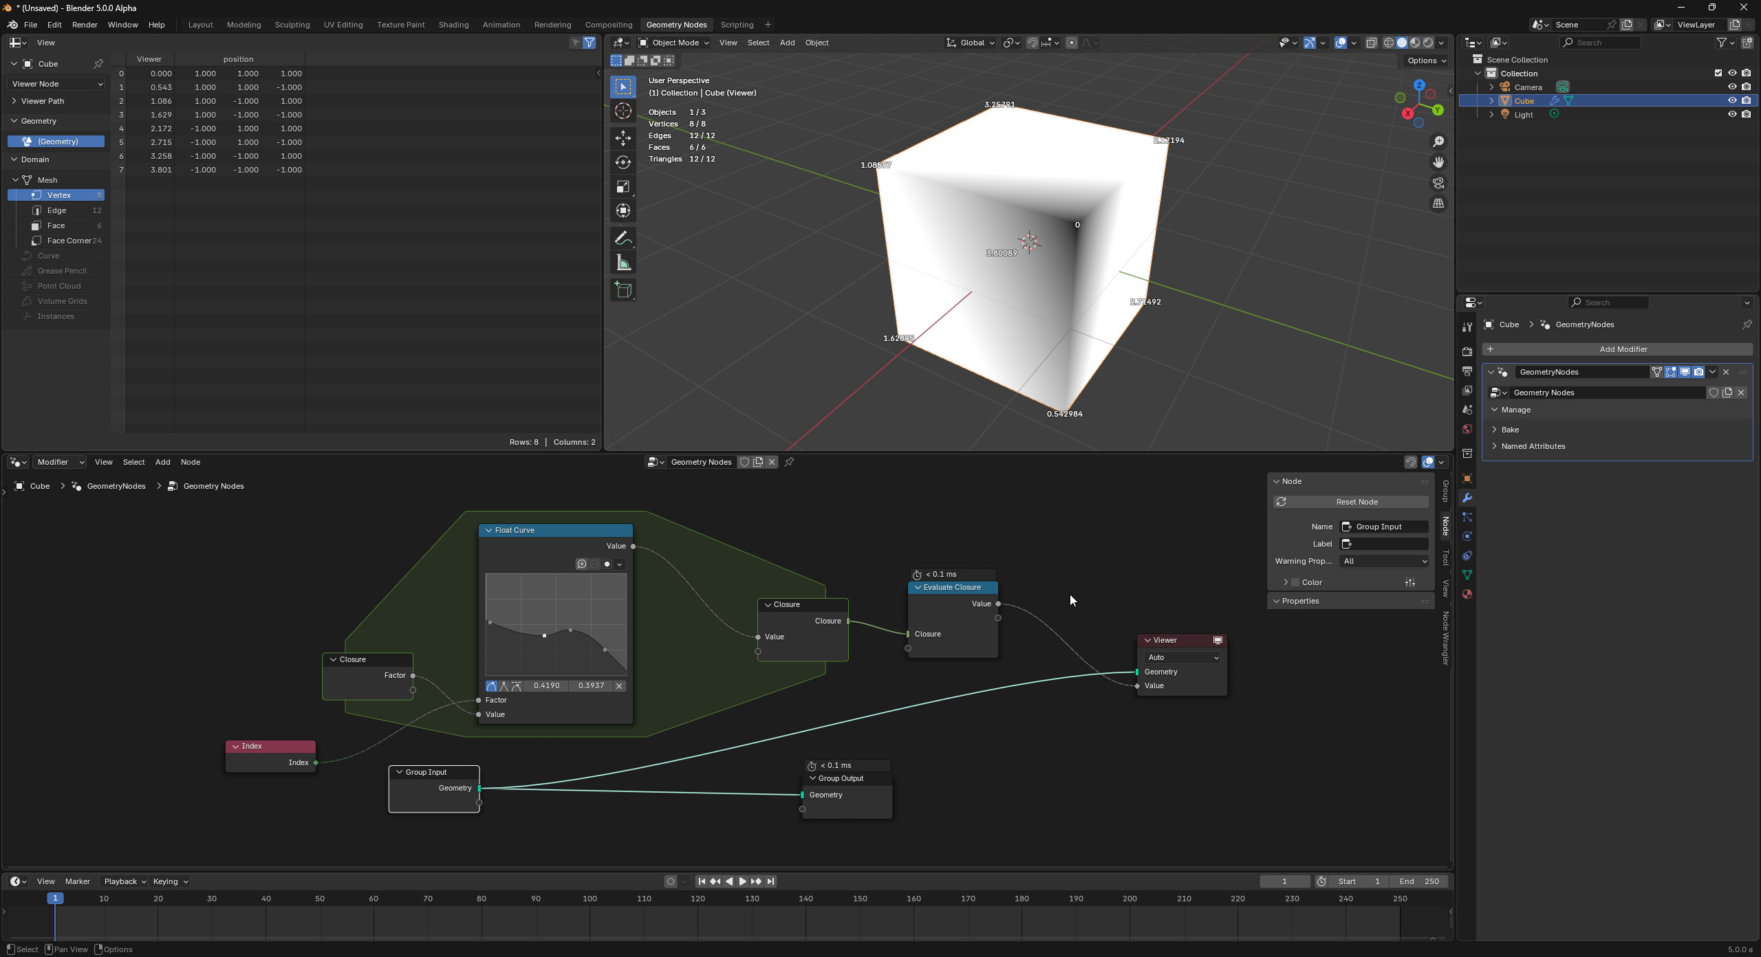This screenshot has width=1761, height=957.
Task: Open the Render properties tab icon
Action: pos(1467,352)
